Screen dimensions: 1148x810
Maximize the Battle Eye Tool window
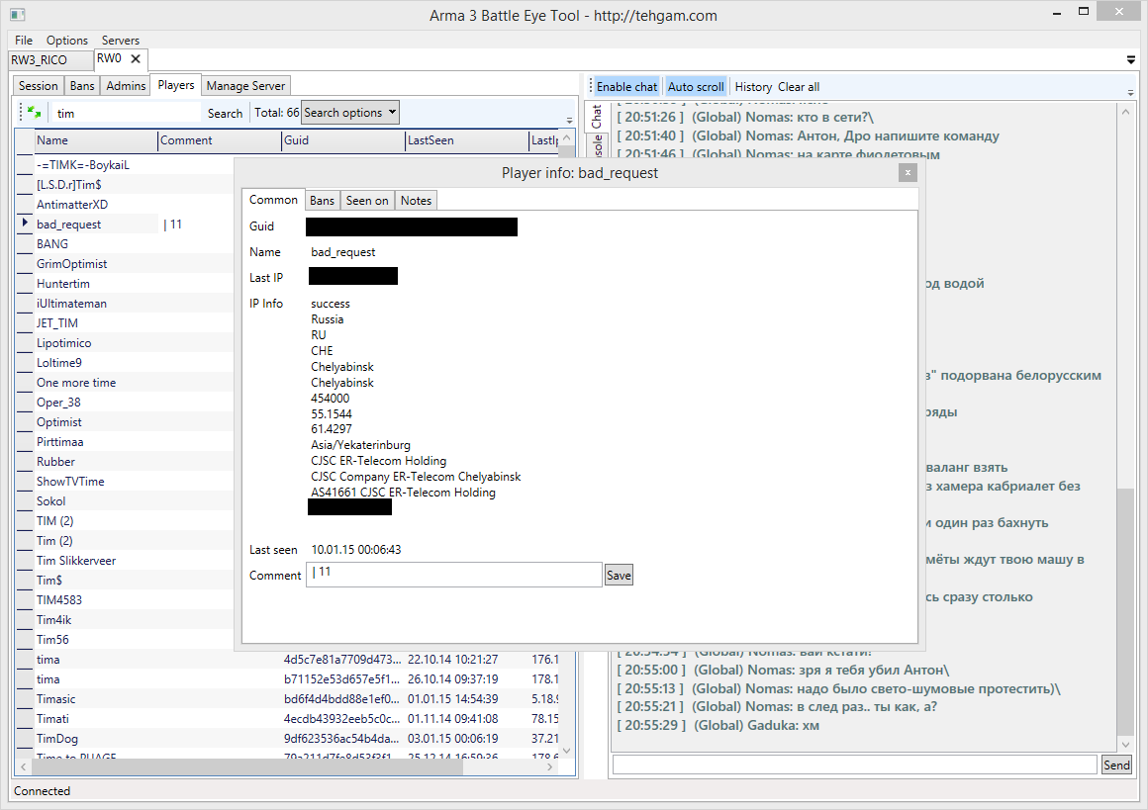point(1084,11)
